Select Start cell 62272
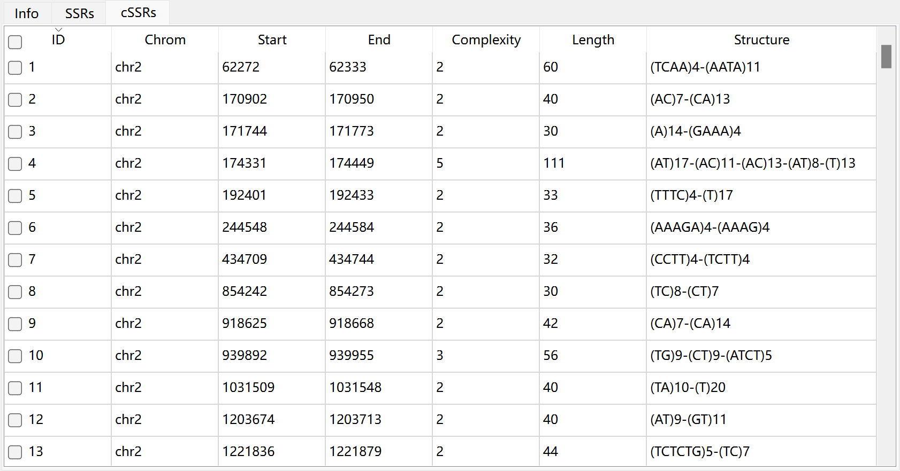Screen dimensions: 900x471 tap(272, 67)
